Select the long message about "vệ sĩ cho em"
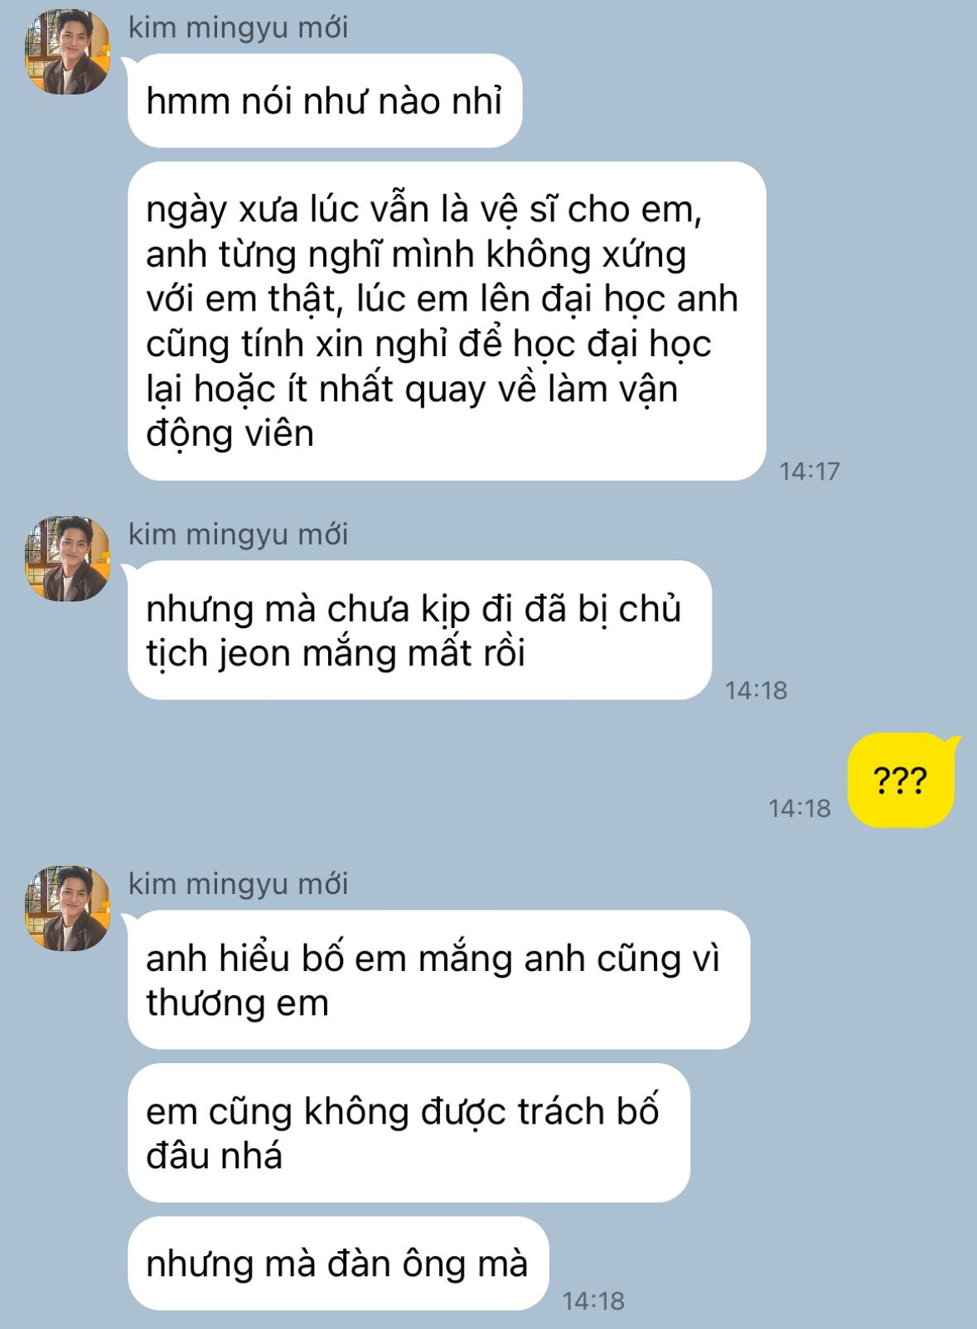 446,321
